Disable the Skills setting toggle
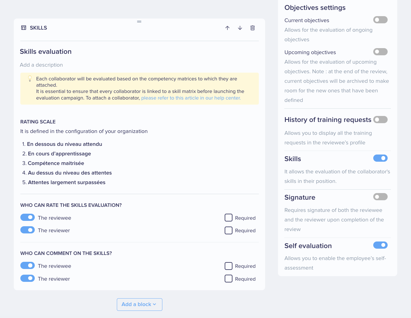411x318 pixels. 380,158
